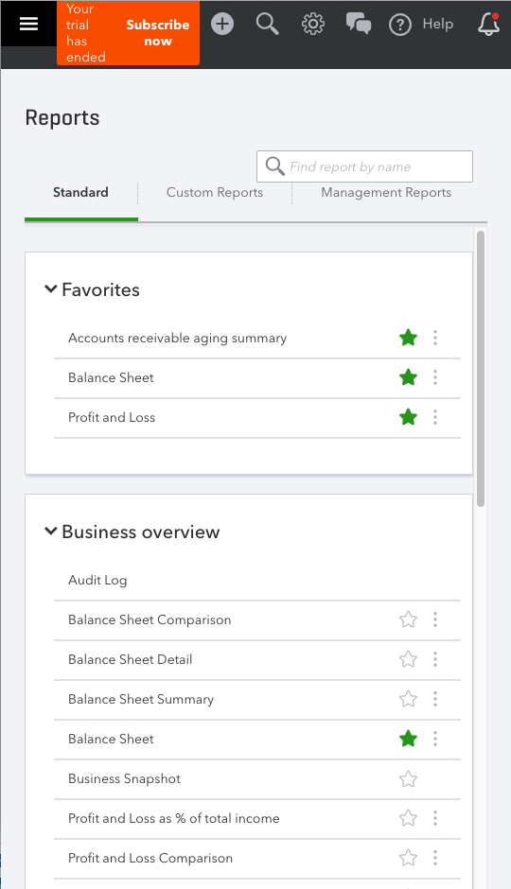Open Accounts receivable aging summary report
Viewport: 511px width, 889px height.
click(x=178, y=338)
